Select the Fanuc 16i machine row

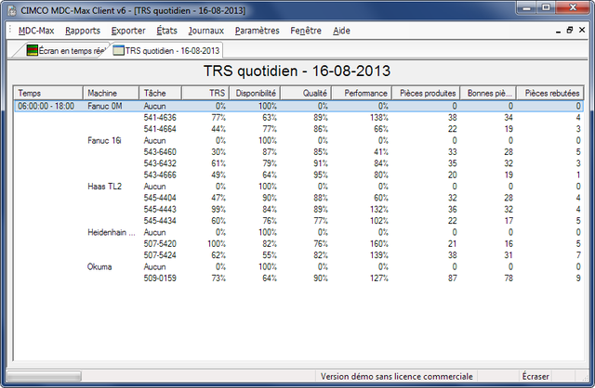coord(104,140)
